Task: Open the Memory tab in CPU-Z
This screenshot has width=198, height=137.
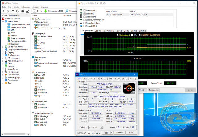Action: pos(103,79)
